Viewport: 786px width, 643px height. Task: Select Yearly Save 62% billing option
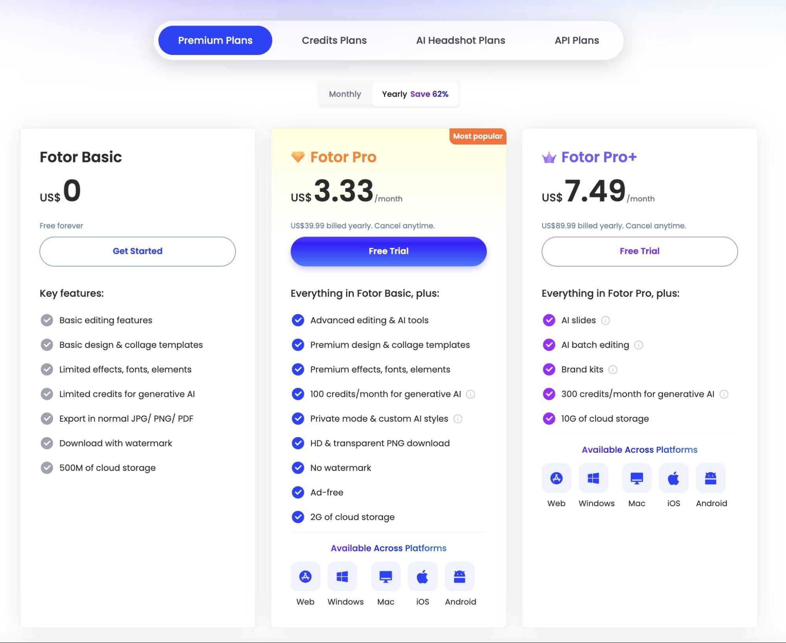click(415, 94)
